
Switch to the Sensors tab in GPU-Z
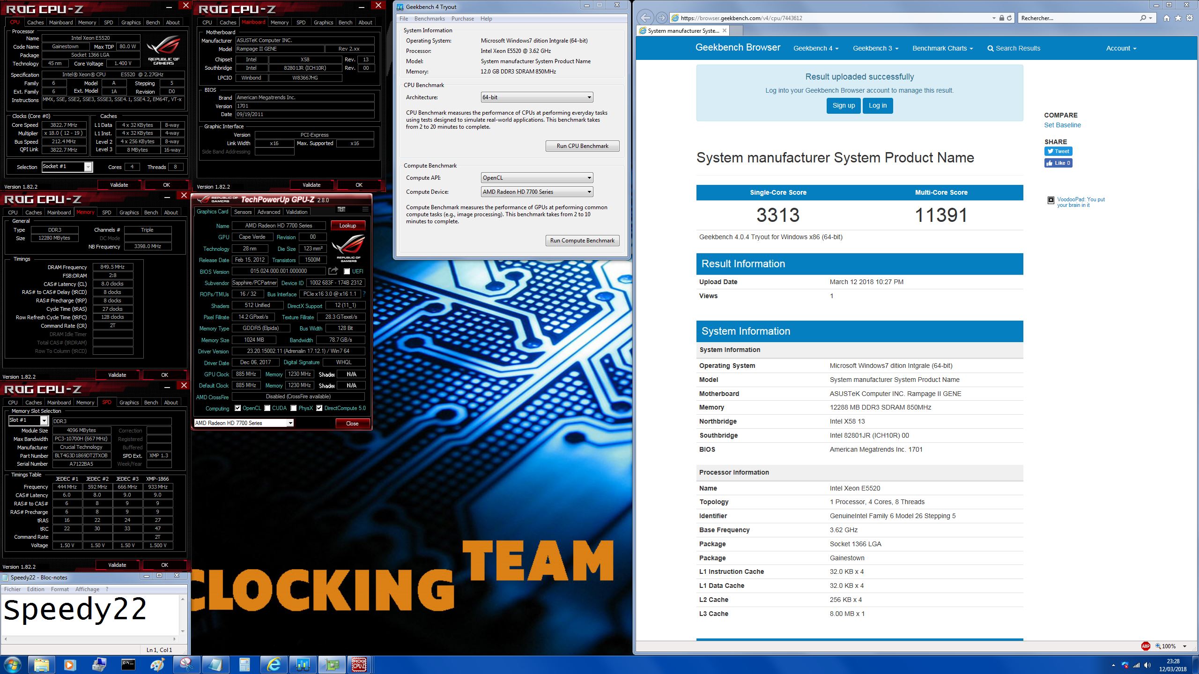243,212
